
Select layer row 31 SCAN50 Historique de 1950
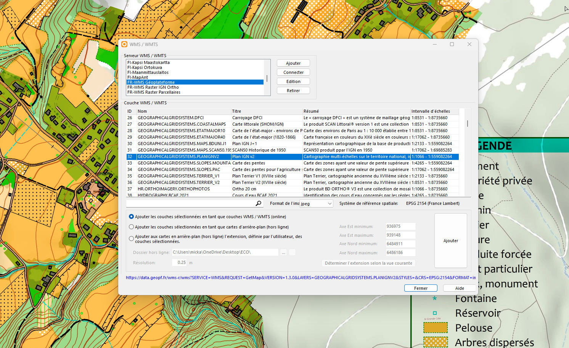coord(293,150)
